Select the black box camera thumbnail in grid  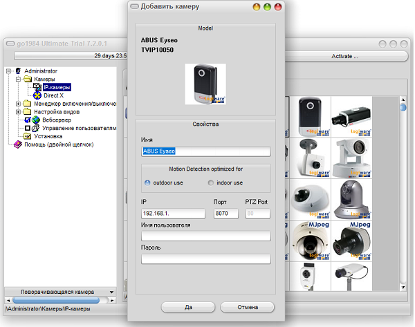(x=352, y=117)
